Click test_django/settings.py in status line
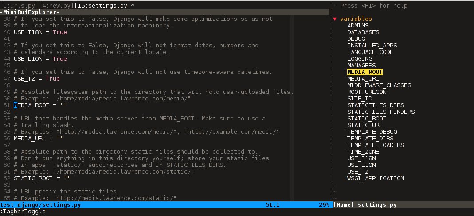474x216 pixels. pyautogui.click(x=40, y=205)
